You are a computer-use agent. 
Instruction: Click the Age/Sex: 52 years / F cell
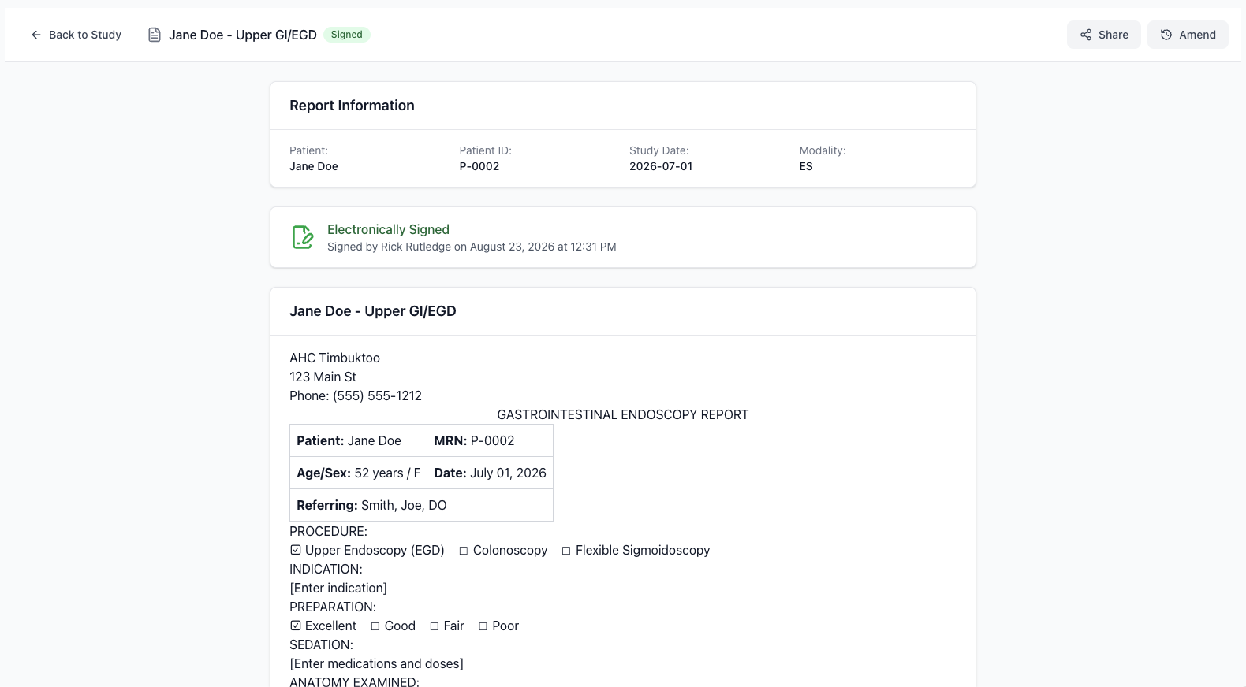(359, 473)
